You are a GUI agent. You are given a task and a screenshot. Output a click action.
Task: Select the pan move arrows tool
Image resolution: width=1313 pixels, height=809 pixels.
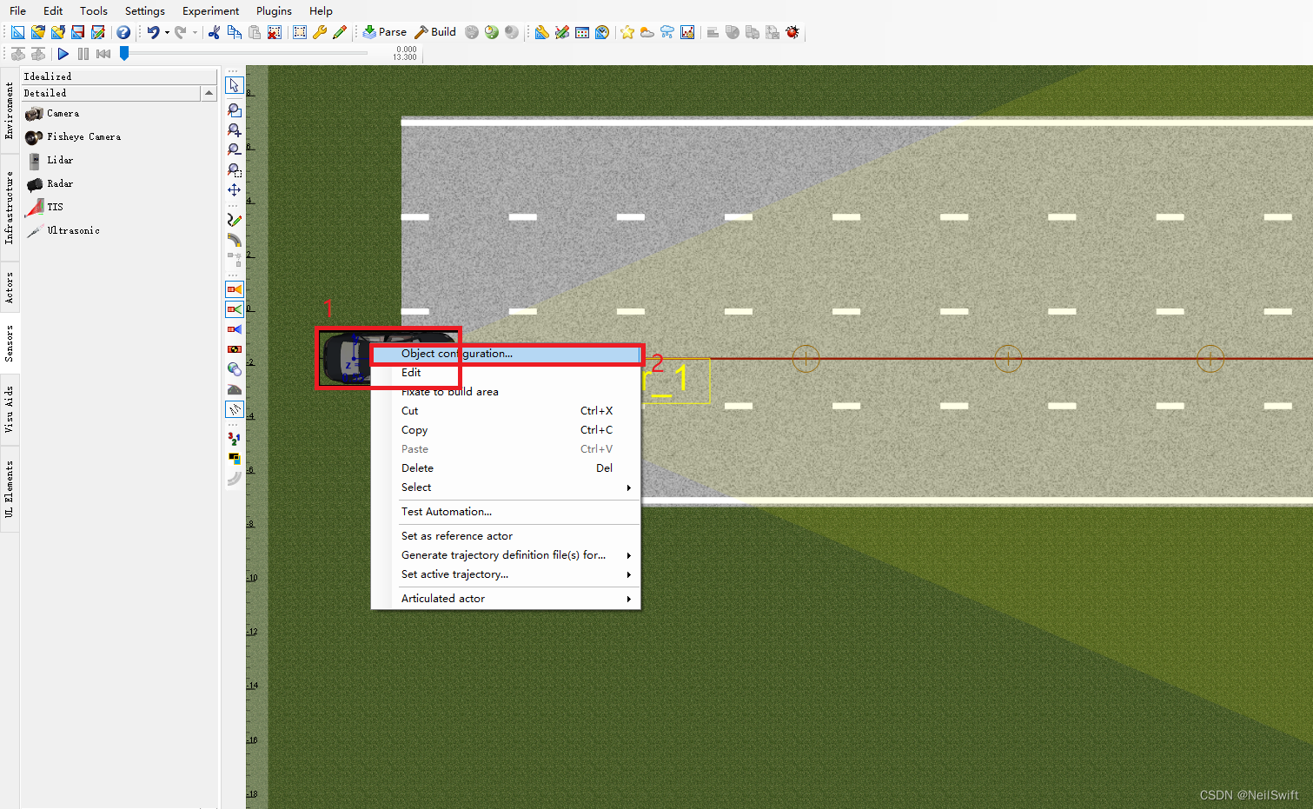coord(235,189)
